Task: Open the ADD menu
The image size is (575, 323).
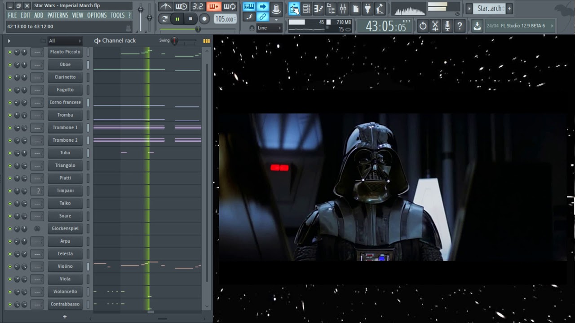Action: coord(39,15)
